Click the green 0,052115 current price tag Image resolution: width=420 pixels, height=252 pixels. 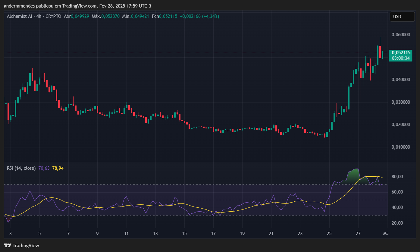coord(401,52)
